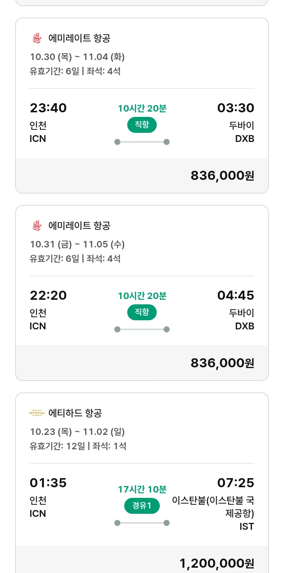Viewport: 284px width, 573px height.
Task: Click the 경유1 layover badge
Action: pyautogui.click(x=142, y=506)
